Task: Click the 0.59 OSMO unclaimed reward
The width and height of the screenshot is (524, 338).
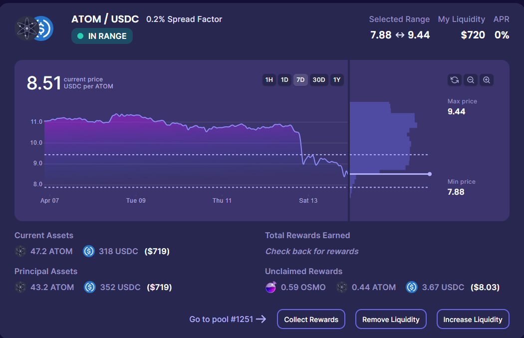Action: click(303, 287)
